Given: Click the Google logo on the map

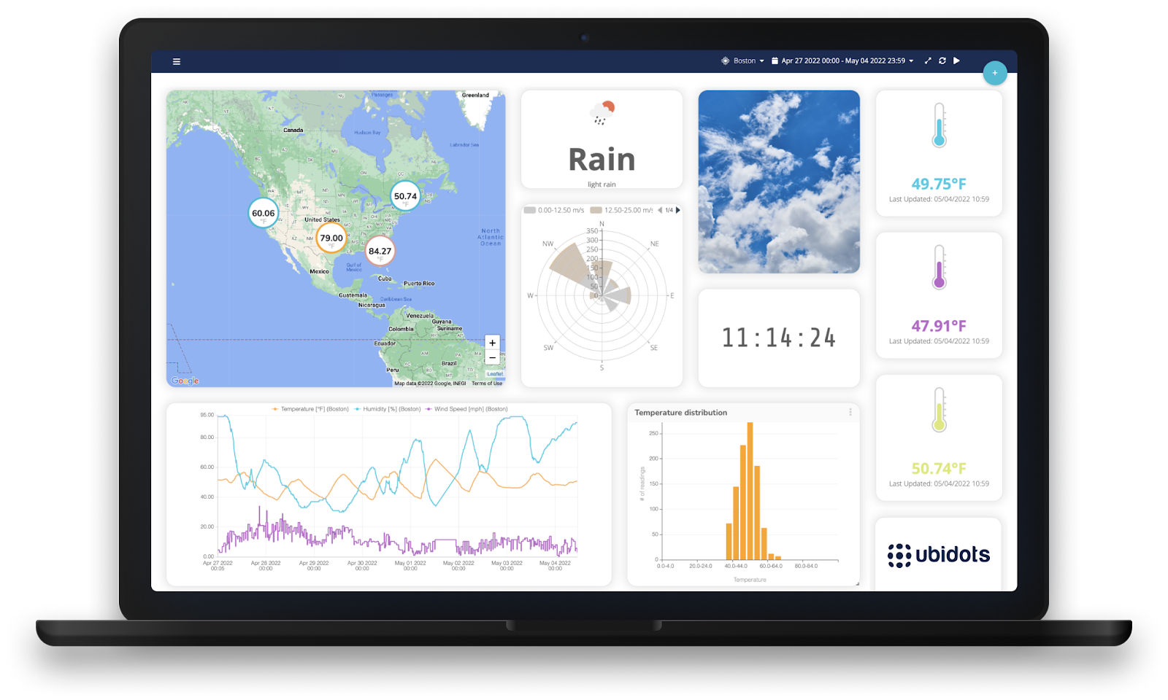Looking at the screenshot, I should (x=185, y=381).
